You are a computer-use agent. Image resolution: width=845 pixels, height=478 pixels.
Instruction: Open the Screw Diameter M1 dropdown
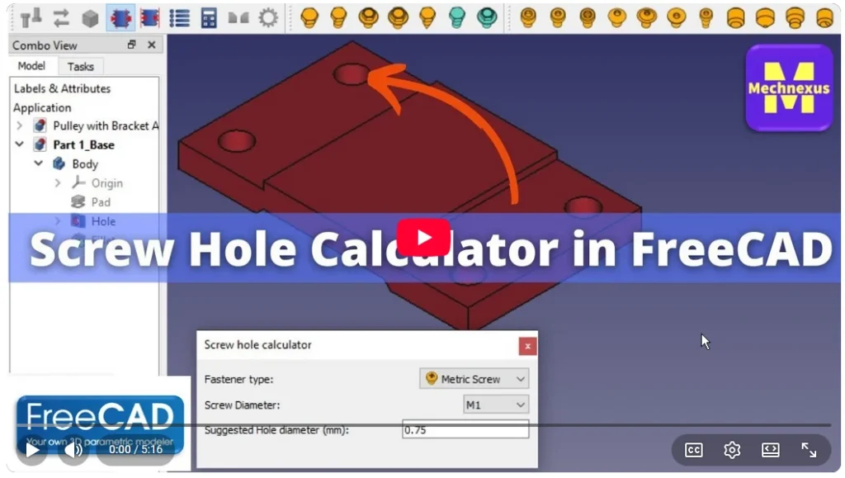coord(495,405)
